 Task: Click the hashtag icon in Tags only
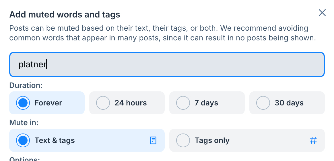(x=313, y=140)
